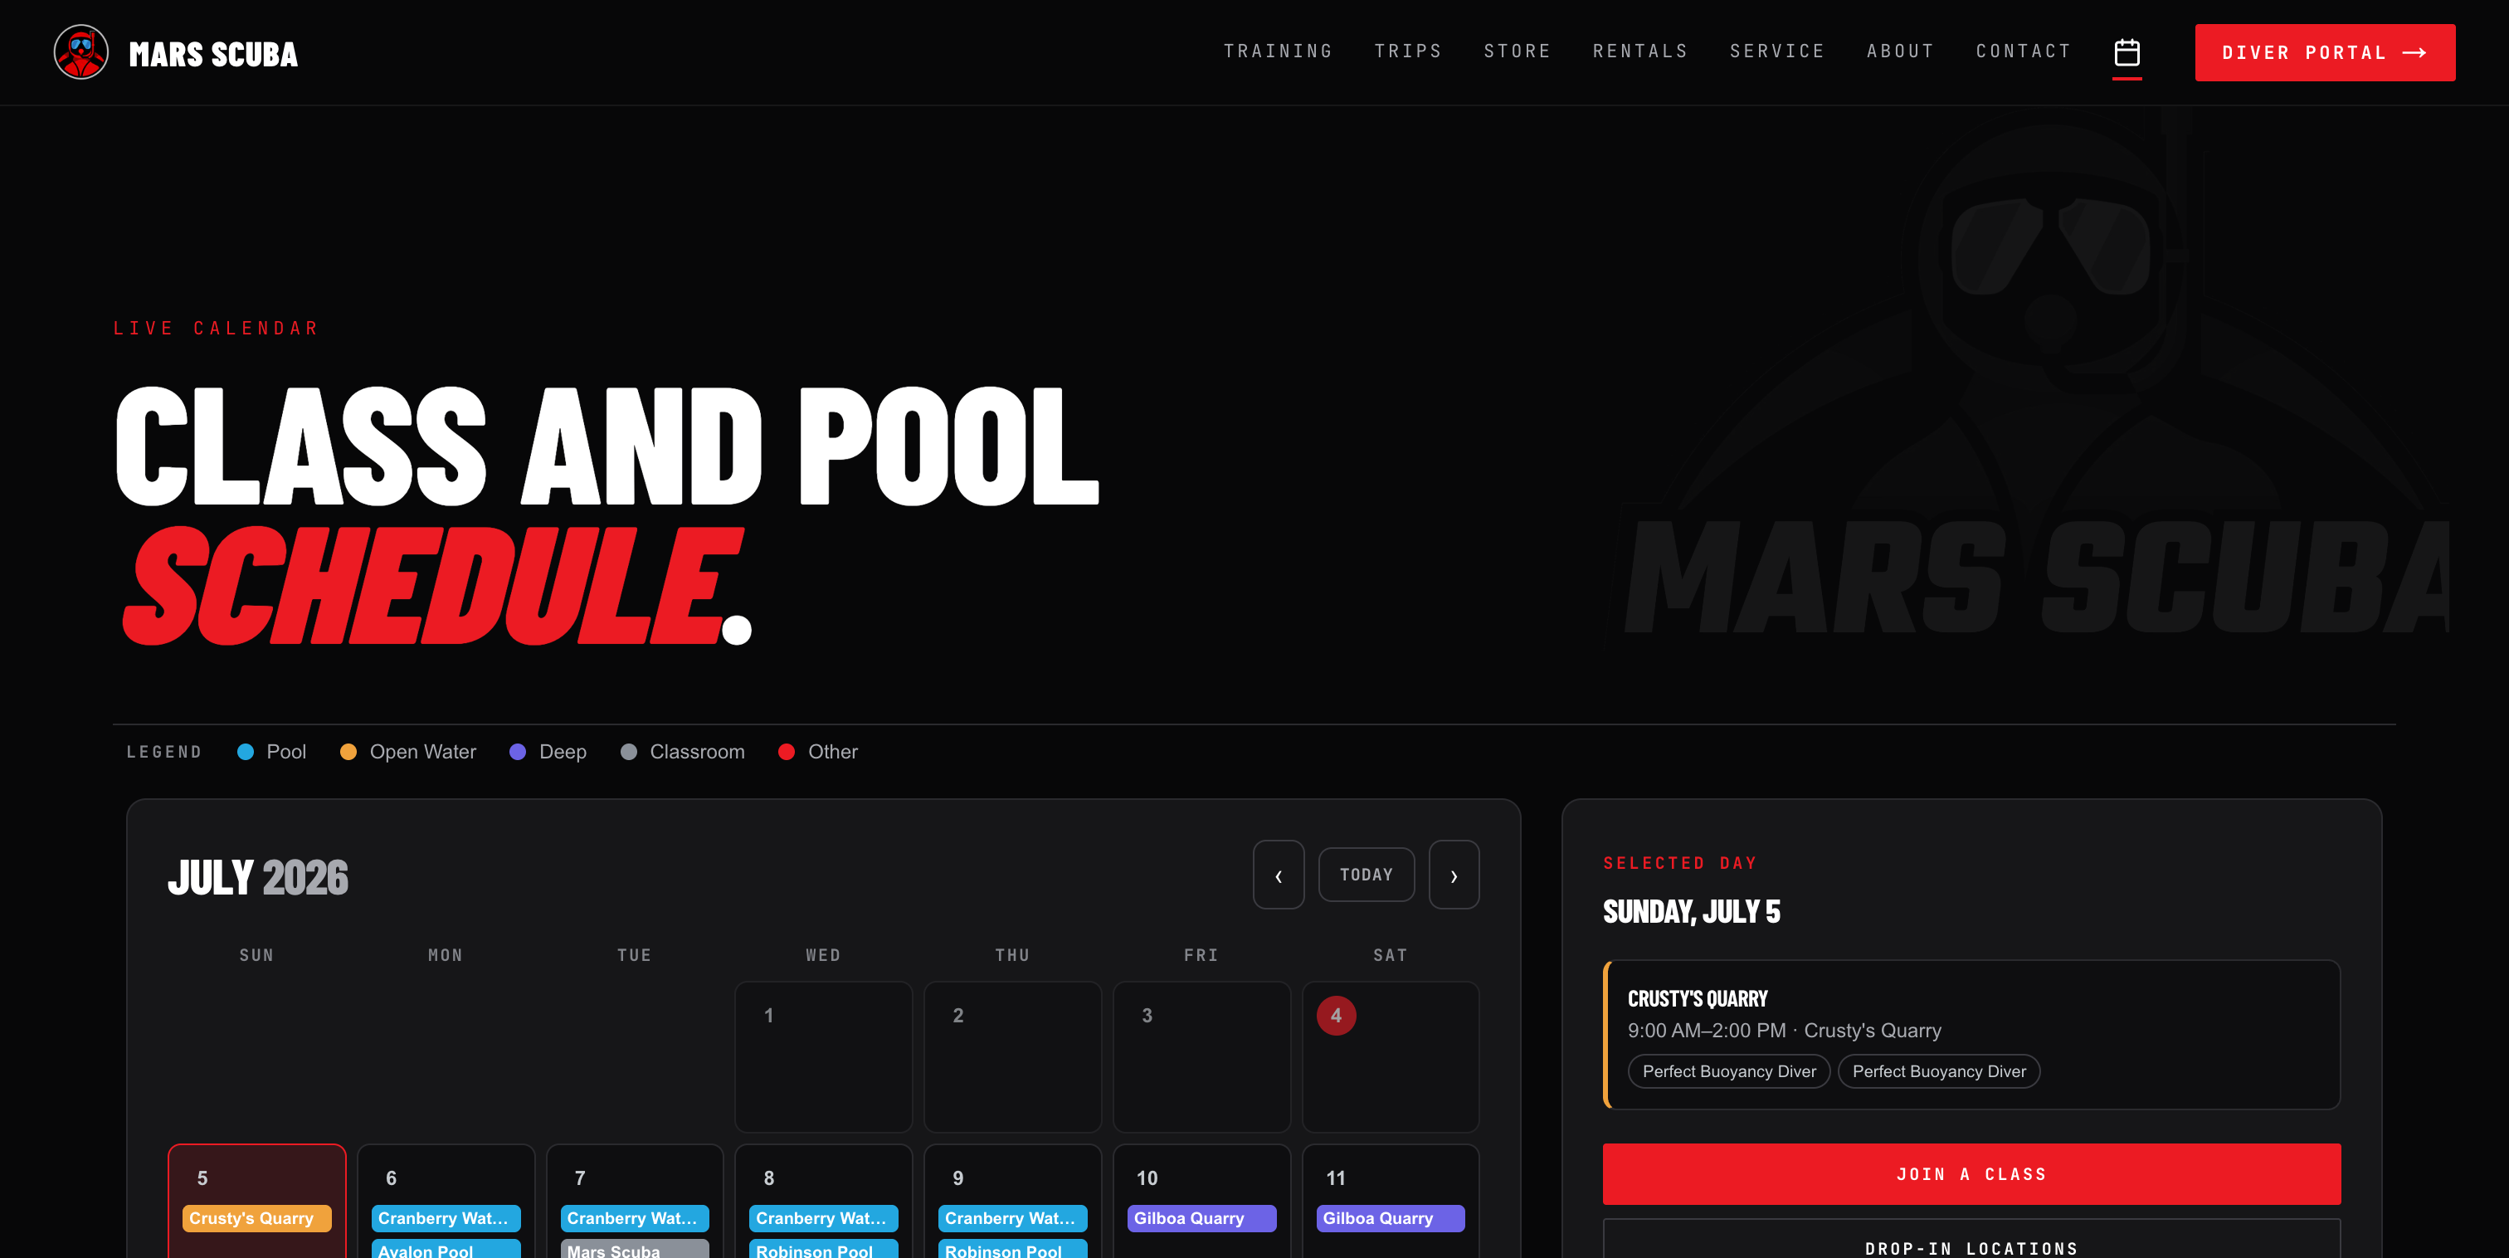Open the About page link

click(1899, 51)
